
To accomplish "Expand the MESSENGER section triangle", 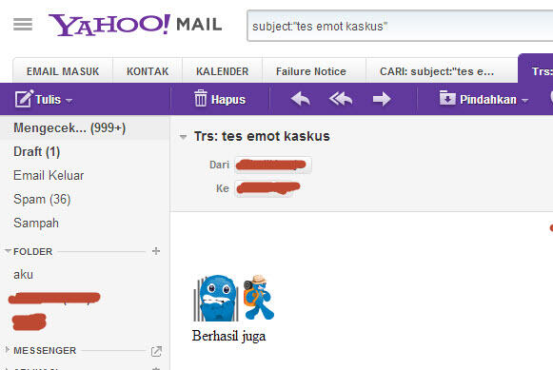I will [8, 350].
